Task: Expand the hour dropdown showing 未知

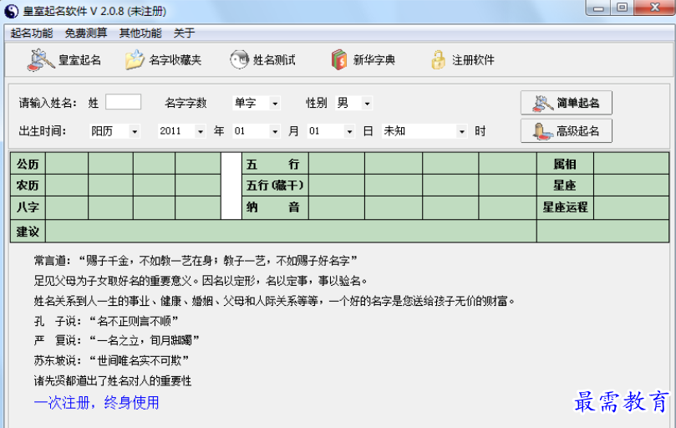Action: tap(462, 131)
